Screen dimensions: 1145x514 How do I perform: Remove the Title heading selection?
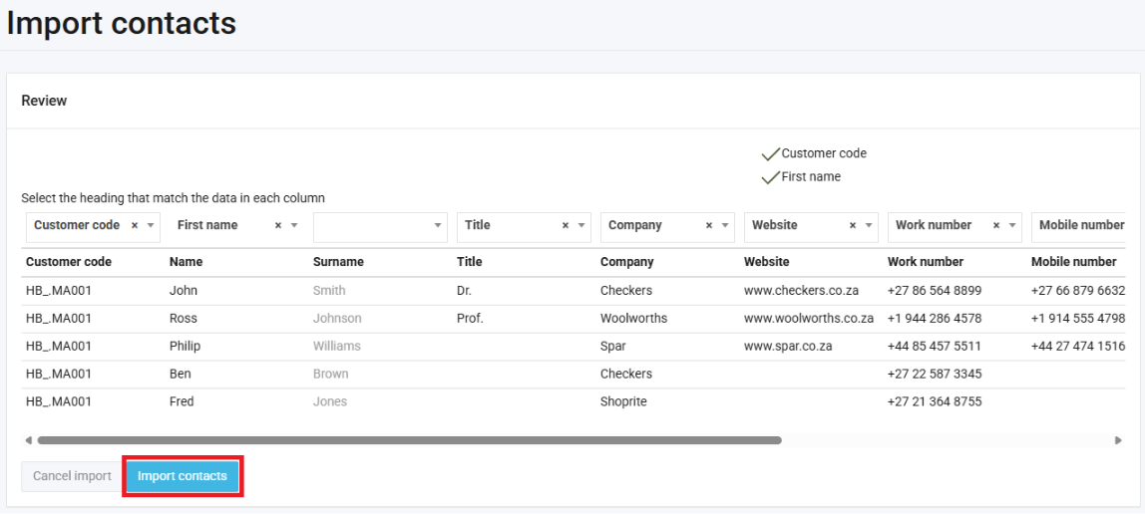point(566,226)
